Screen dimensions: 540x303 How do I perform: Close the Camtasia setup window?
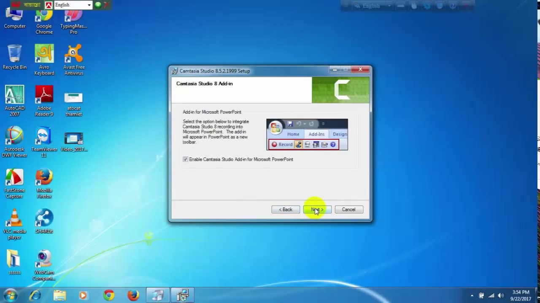click(x=361, y=69)
